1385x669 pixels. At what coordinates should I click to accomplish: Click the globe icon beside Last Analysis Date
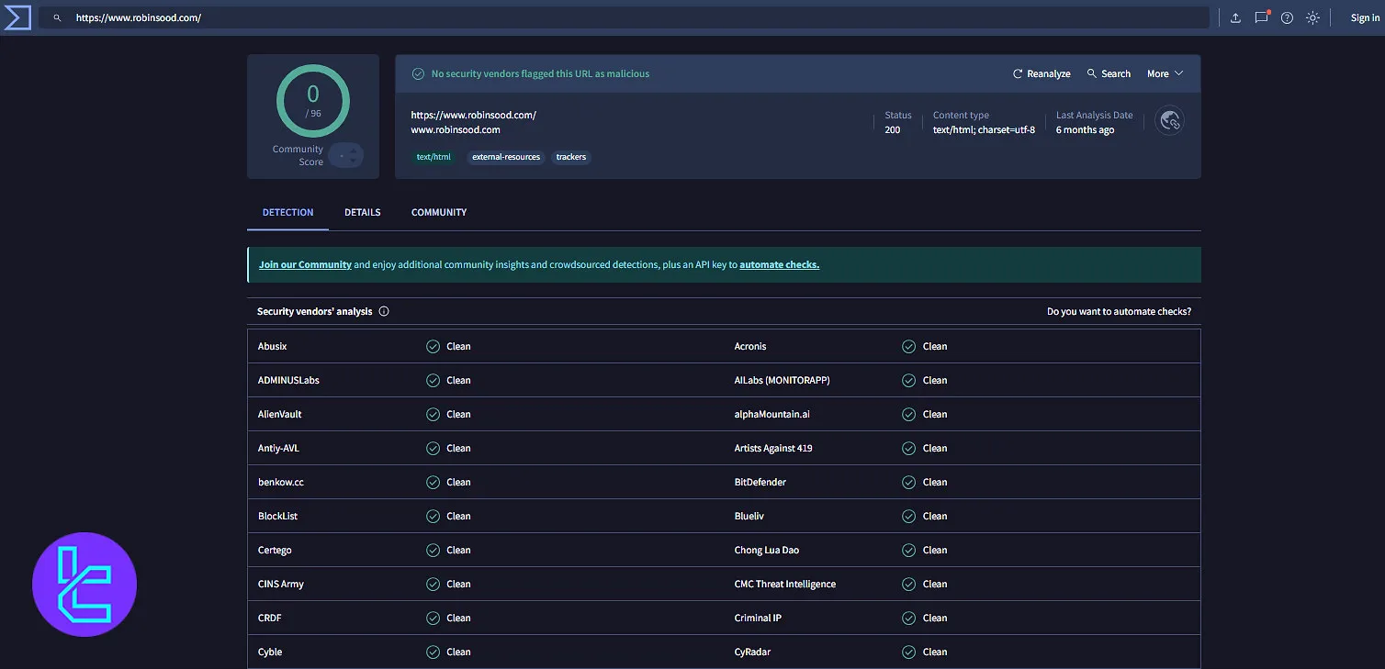tap(1169, 120)
